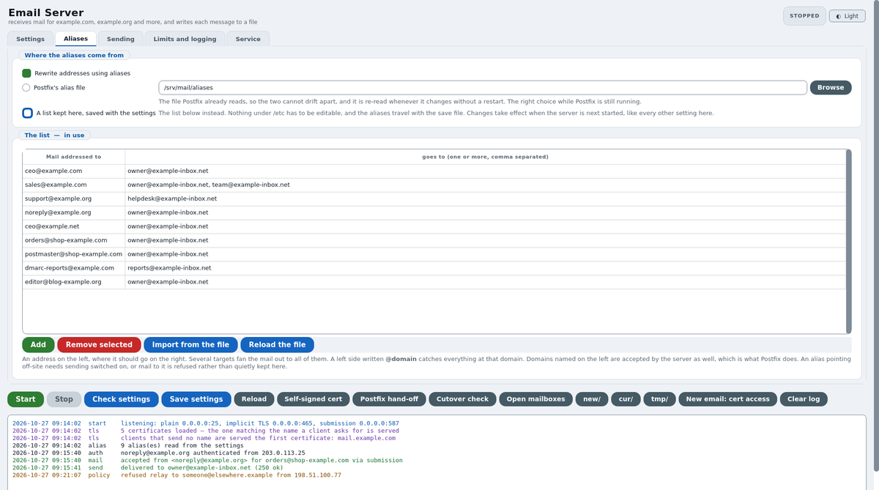Click the Clear log button
879x490 pixels.
click(x=803, y=399)
